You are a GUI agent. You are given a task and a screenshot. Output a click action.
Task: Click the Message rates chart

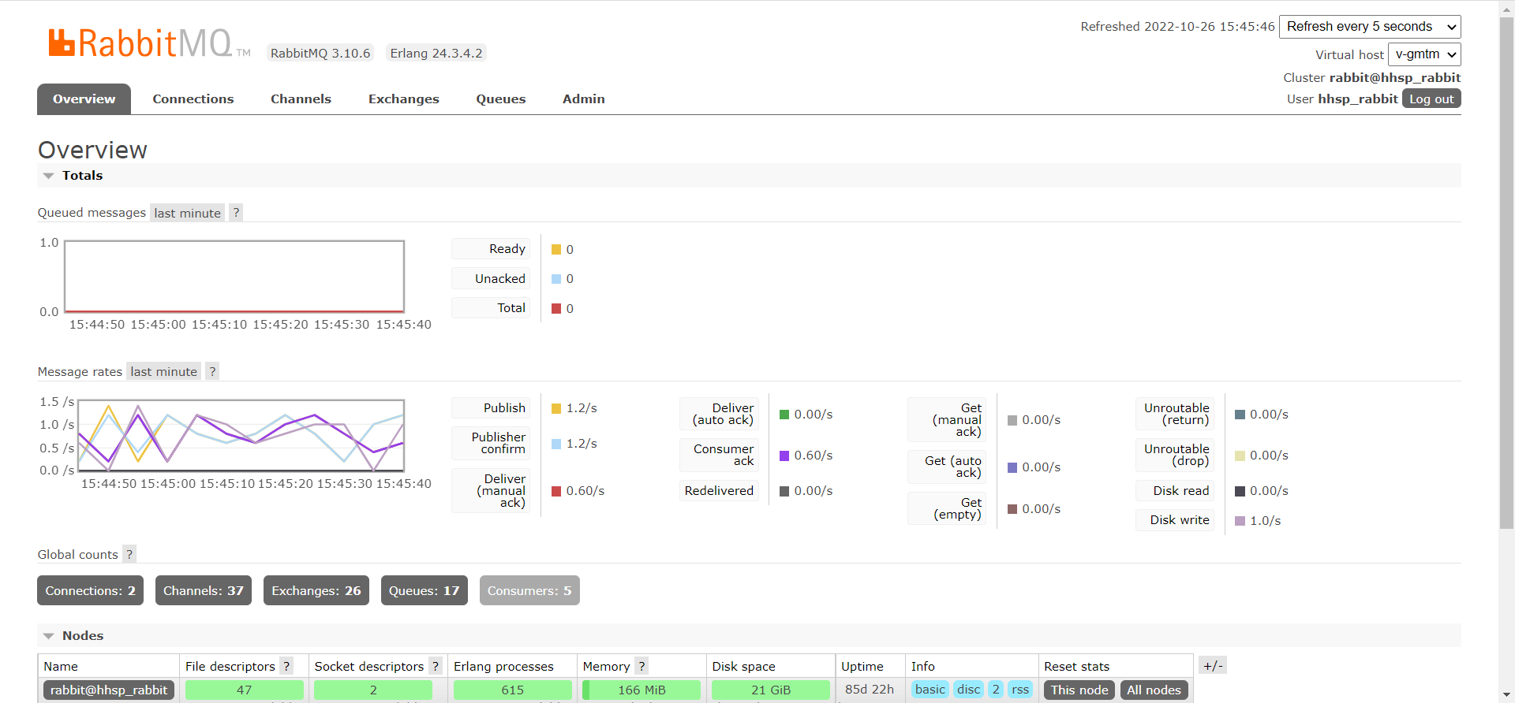(241, 435)
